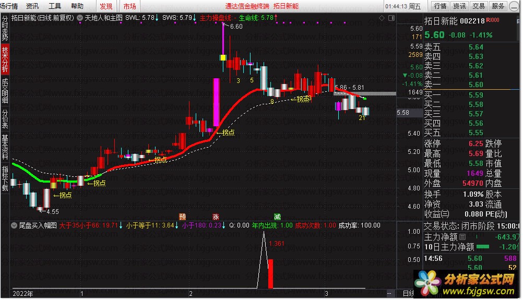Click the detail icon next to 主力净额

pos(462,237)
